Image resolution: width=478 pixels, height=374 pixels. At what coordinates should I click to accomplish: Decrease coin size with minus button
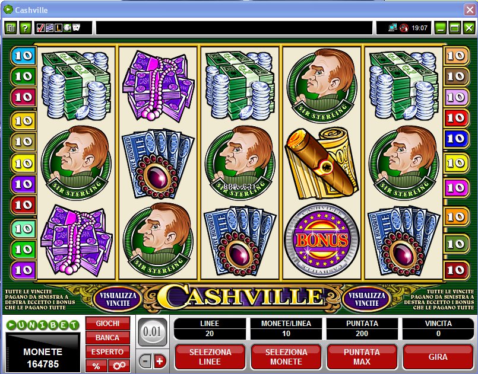[x=145, y=362]
